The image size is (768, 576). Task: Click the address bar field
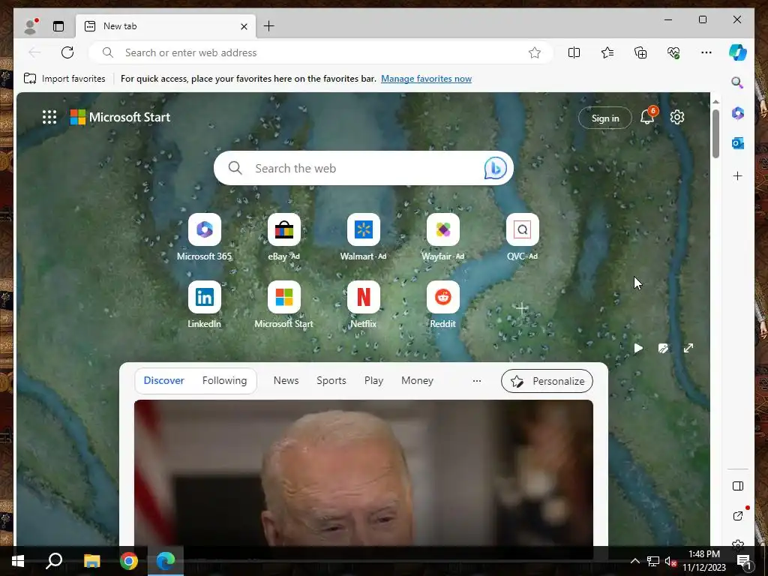pos(321,52)
